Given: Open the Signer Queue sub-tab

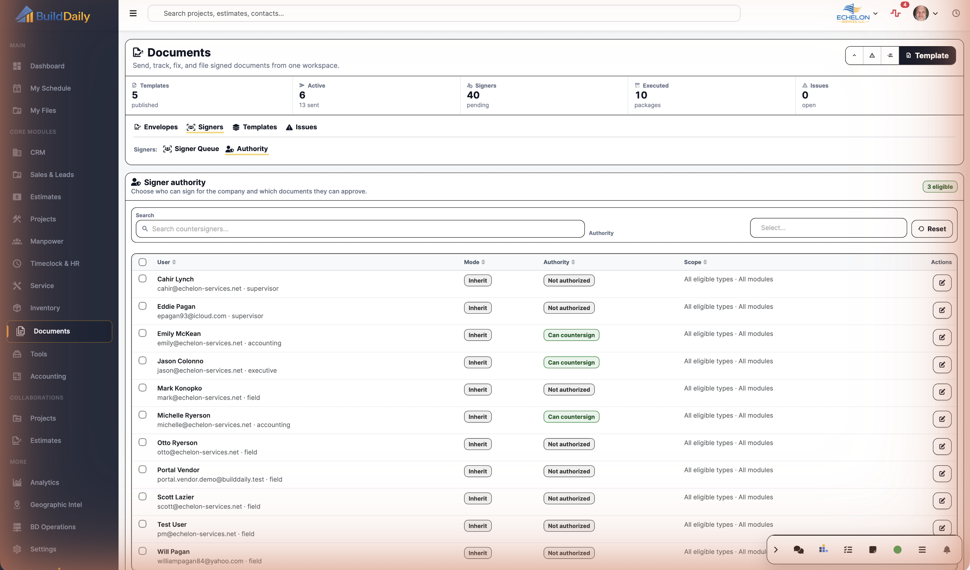Looking at the screenshot, I should point(191,149).
